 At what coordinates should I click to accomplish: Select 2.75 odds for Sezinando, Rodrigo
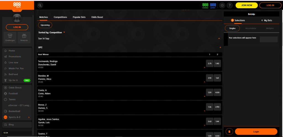tap(209, 63)
